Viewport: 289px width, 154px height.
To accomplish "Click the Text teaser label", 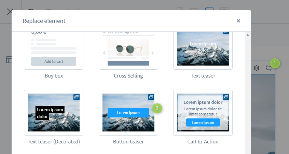I will click(x=203, y=76).
